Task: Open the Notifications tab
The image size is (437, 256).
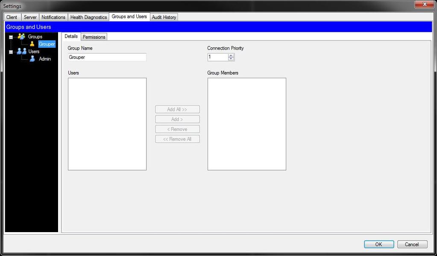Action: point(53,17)
